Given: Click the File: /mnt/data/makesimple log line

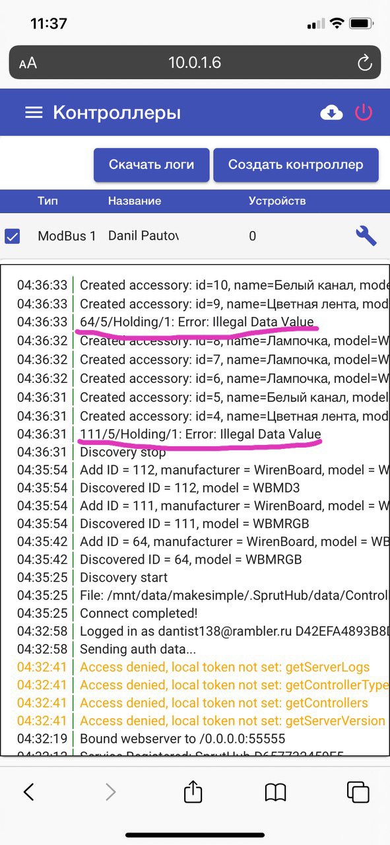Looking at the screenshot, I should [234, 595].
